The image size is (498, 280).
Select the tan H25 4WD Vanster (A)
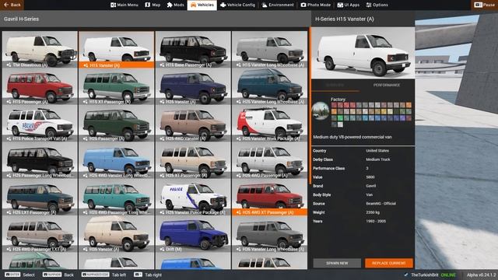click(x=193, y=123)
